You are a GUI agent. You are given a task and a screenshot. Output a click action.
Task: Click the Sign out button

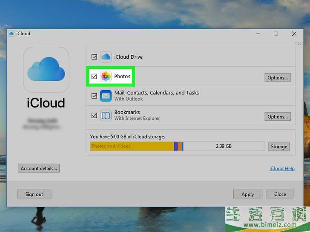click(x=34, y=194)
